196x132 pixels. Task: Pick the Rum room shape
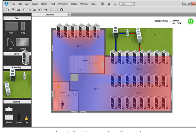pos(11,26)
